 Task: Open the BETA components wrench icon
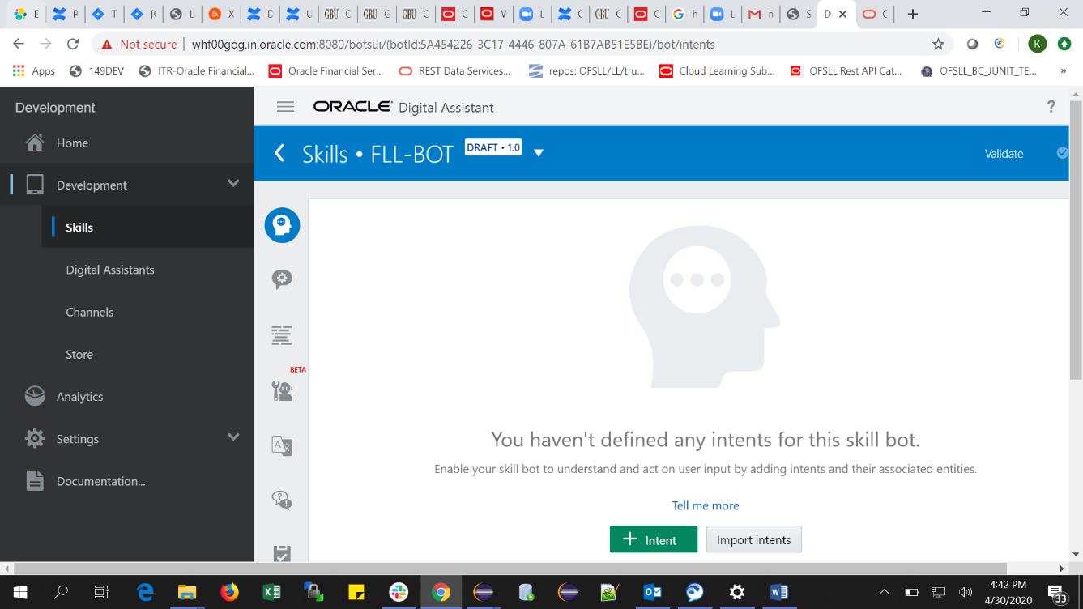(x=282, y=391)
